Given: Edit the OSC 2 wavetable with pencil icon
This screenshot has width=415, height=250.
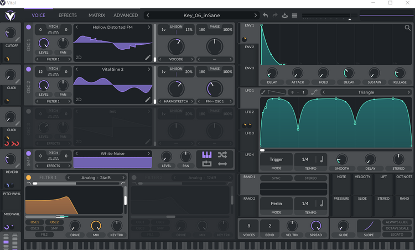Looking at the screenshot, I should [x=148, y=100].
